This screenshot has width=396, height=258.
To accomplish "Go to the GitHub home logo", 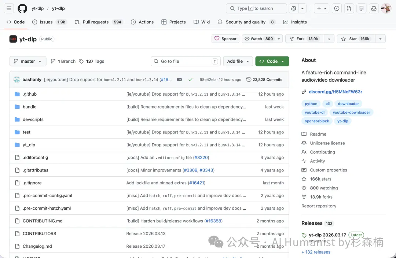I will tap(22, 8).
